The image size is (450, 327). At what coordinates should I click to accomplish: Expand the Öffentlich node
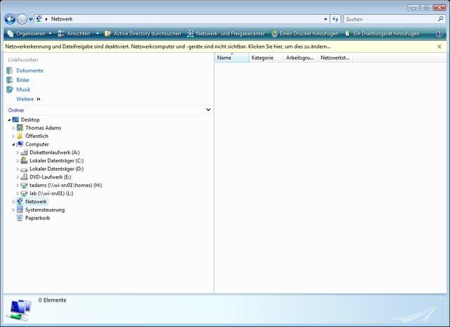13,136
